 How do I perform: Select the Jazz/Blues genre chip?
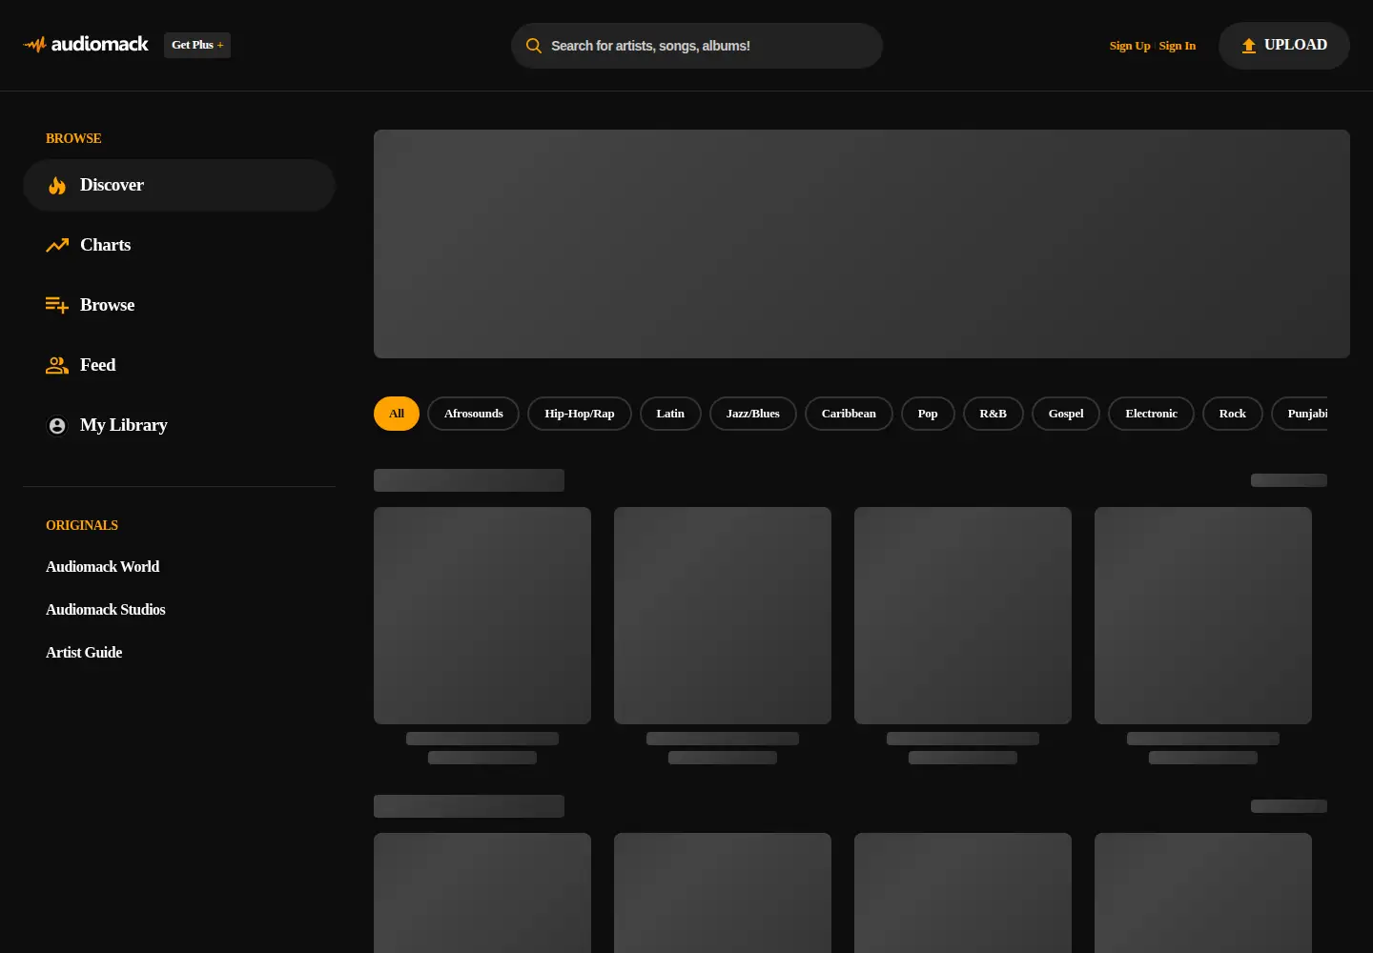point(753,414)
